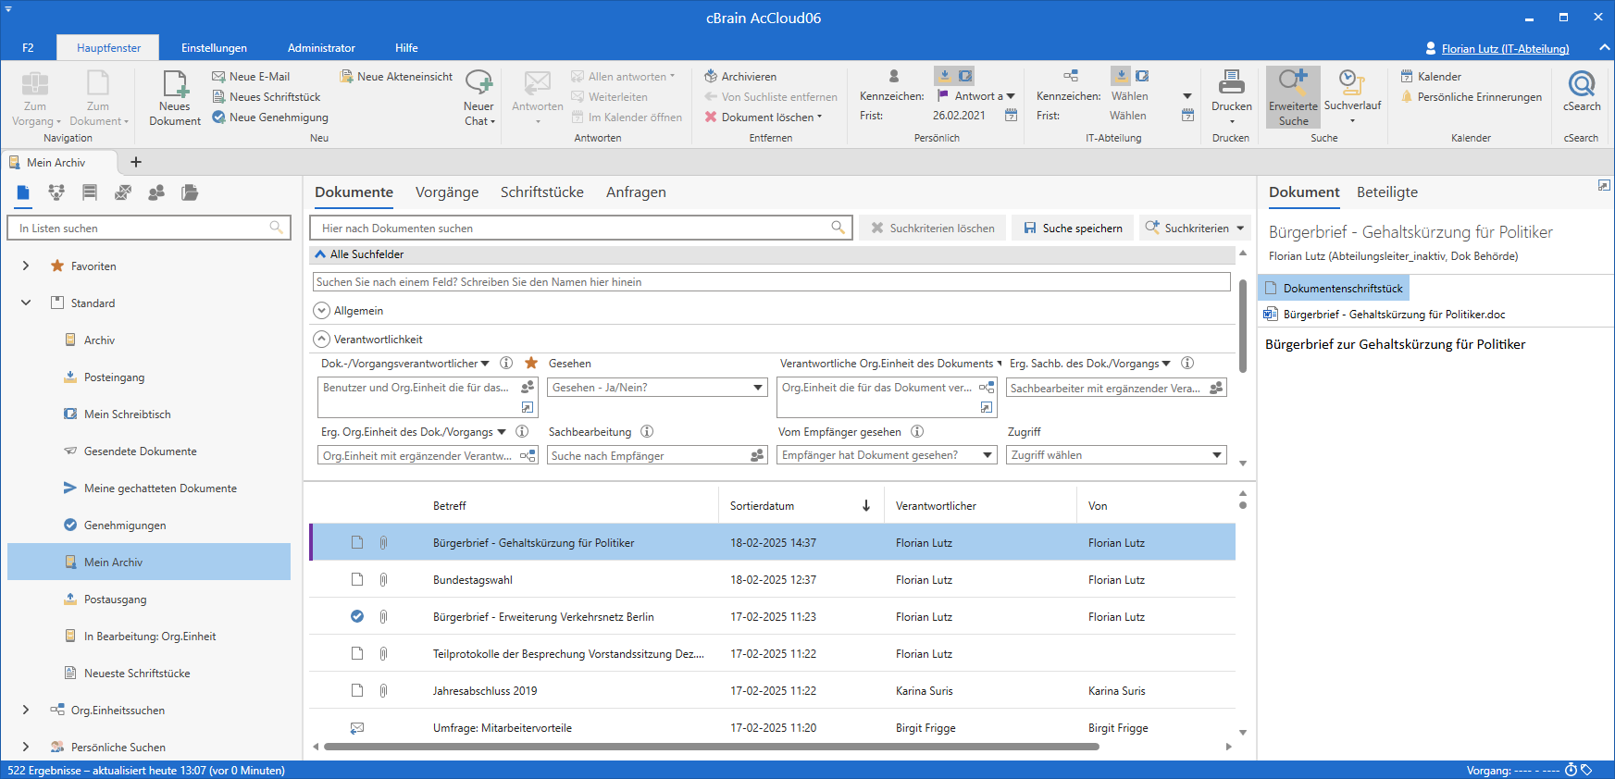Screen dimensions: 1615x779
Task: Toggle the favorite star for Dok.-/Vorgangsverantwortlicher
Action: point(531,364)
